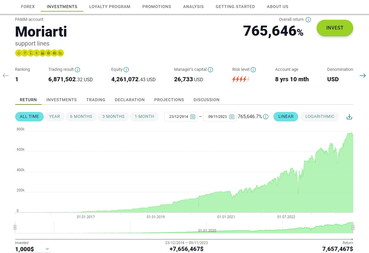
Task: Set the chart period to 6 Months
Action: pyautogui.click(x=81, y=116)
